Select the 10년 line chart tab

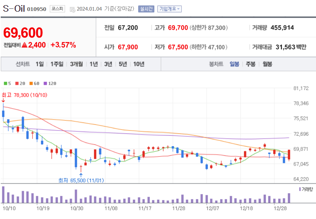pos(139,64)
